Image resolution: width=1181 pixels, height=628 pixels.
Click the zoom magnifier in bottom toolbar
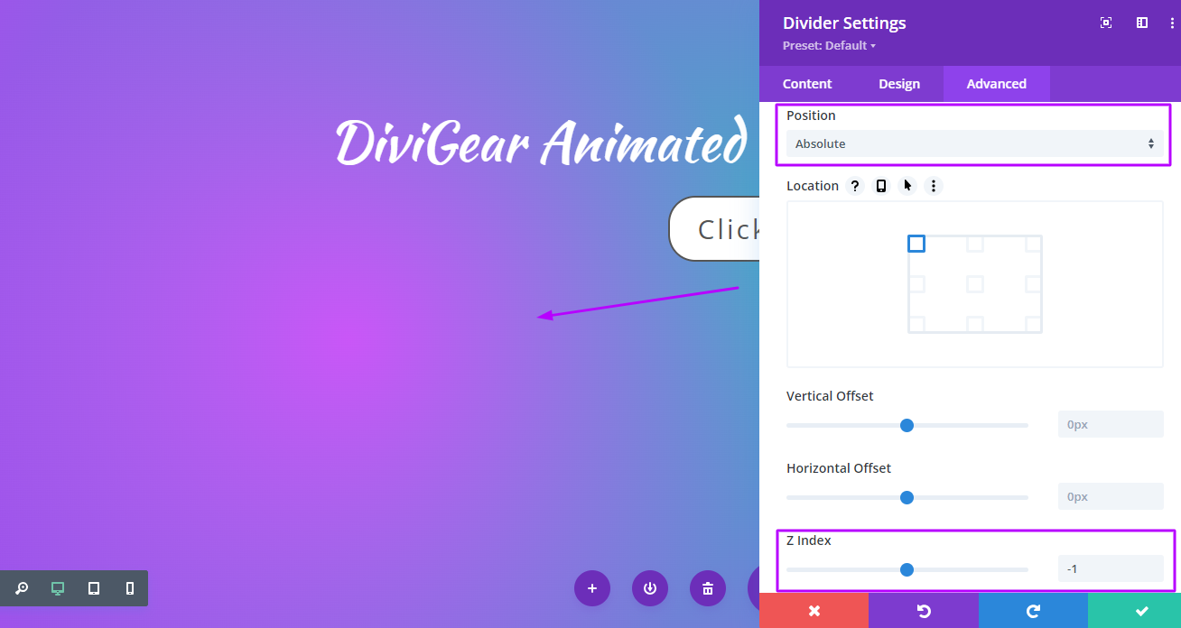click(22, 588)
